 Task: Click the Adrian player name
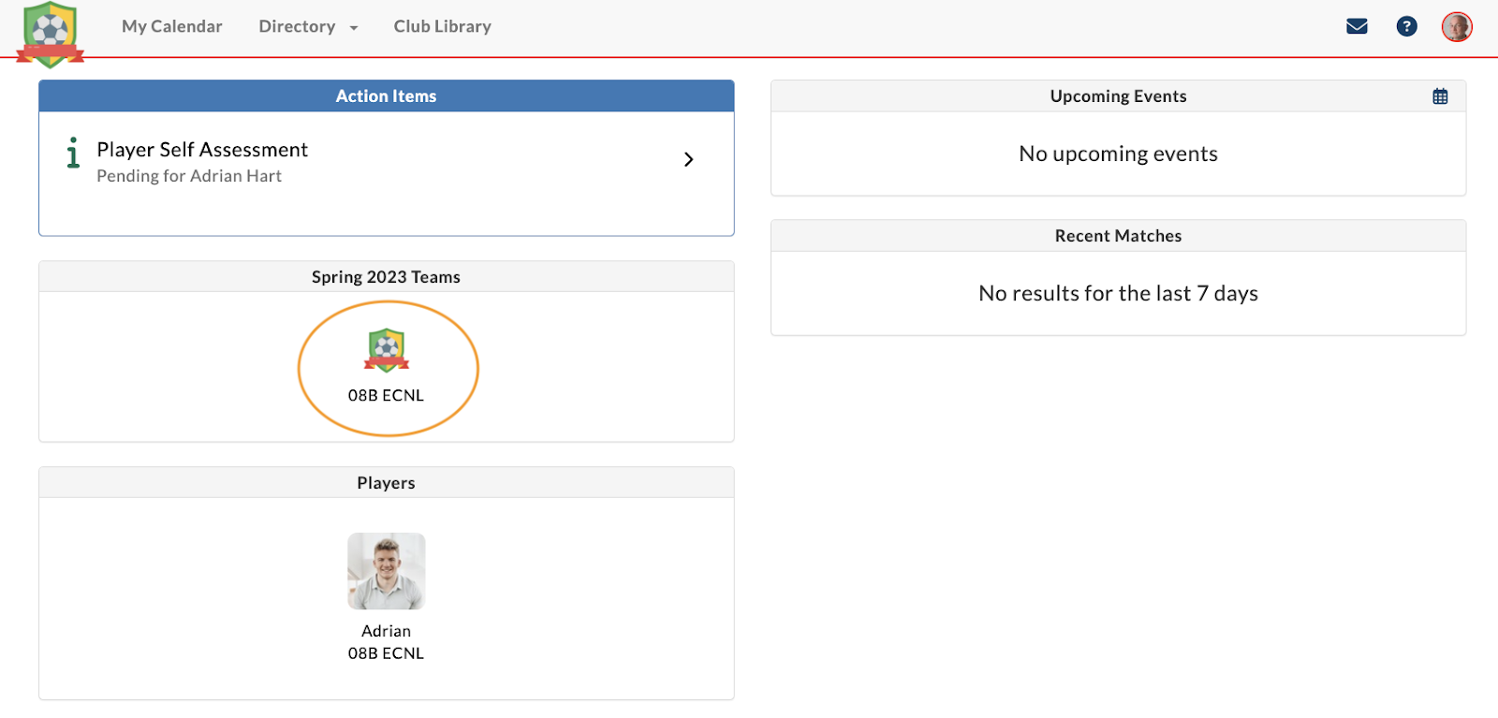click(386, 631)
